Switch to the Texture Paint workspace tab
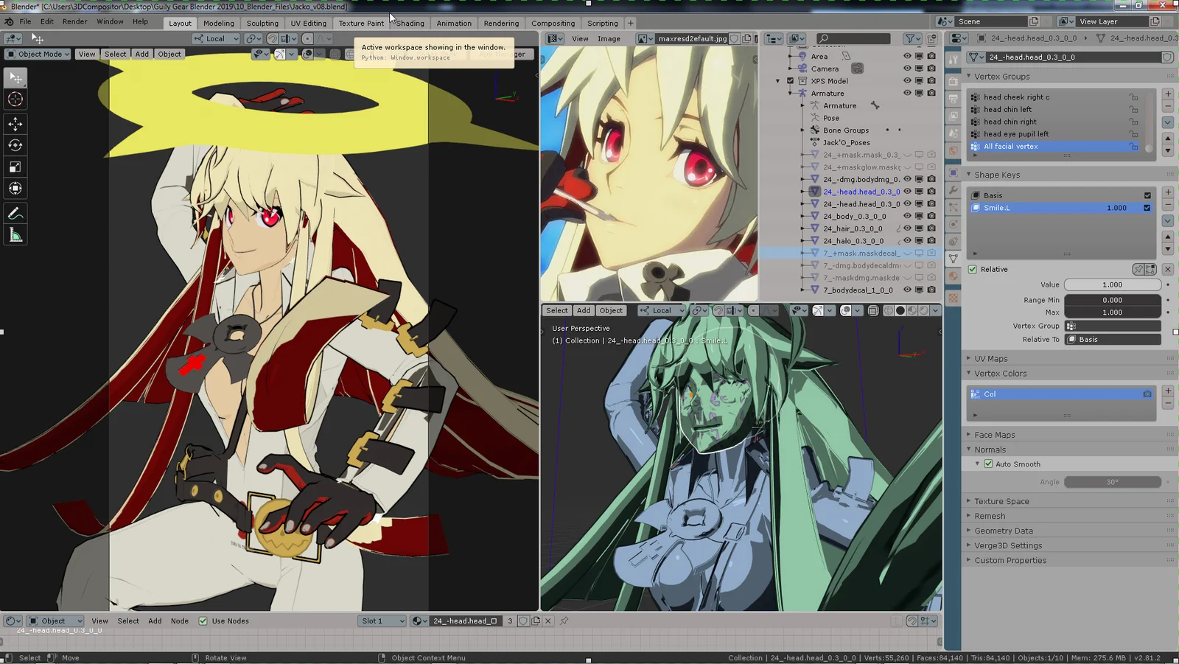Screen dimensions: 1179x664 (x=360, y=23)
